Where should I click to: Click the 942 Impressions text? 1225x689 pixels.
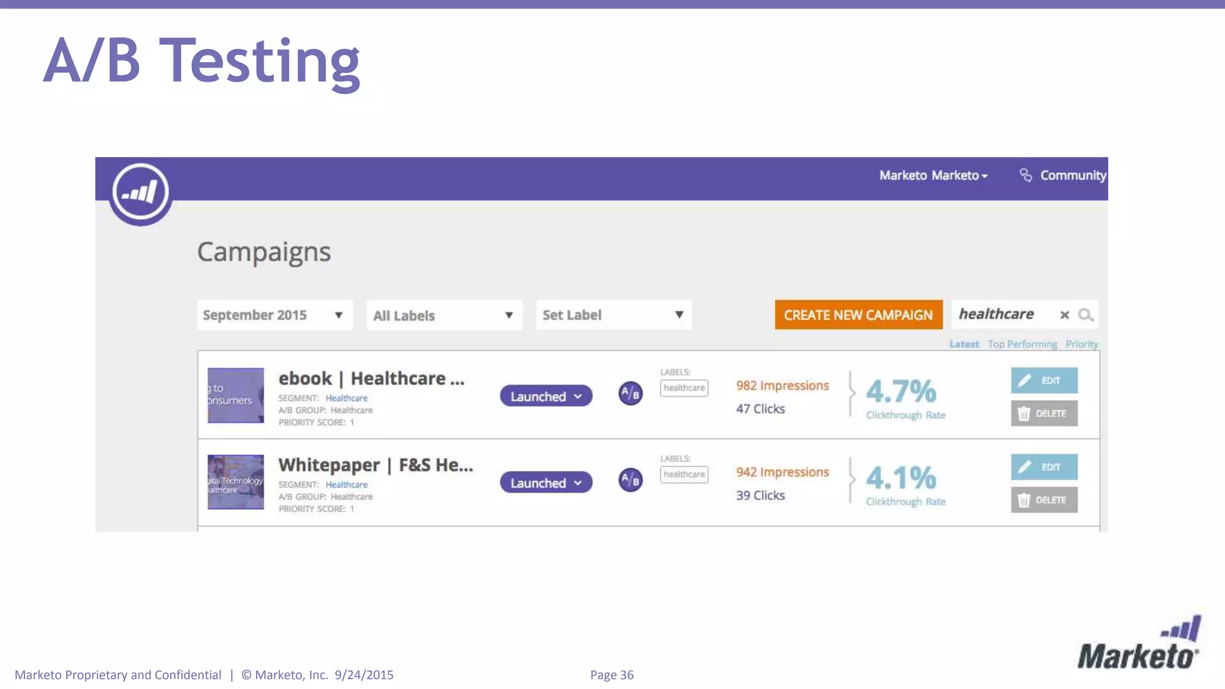[x=782, y=472]
